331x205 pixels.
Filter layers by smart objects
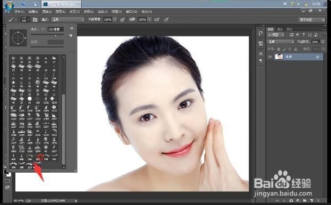click(x=316, y=35)
